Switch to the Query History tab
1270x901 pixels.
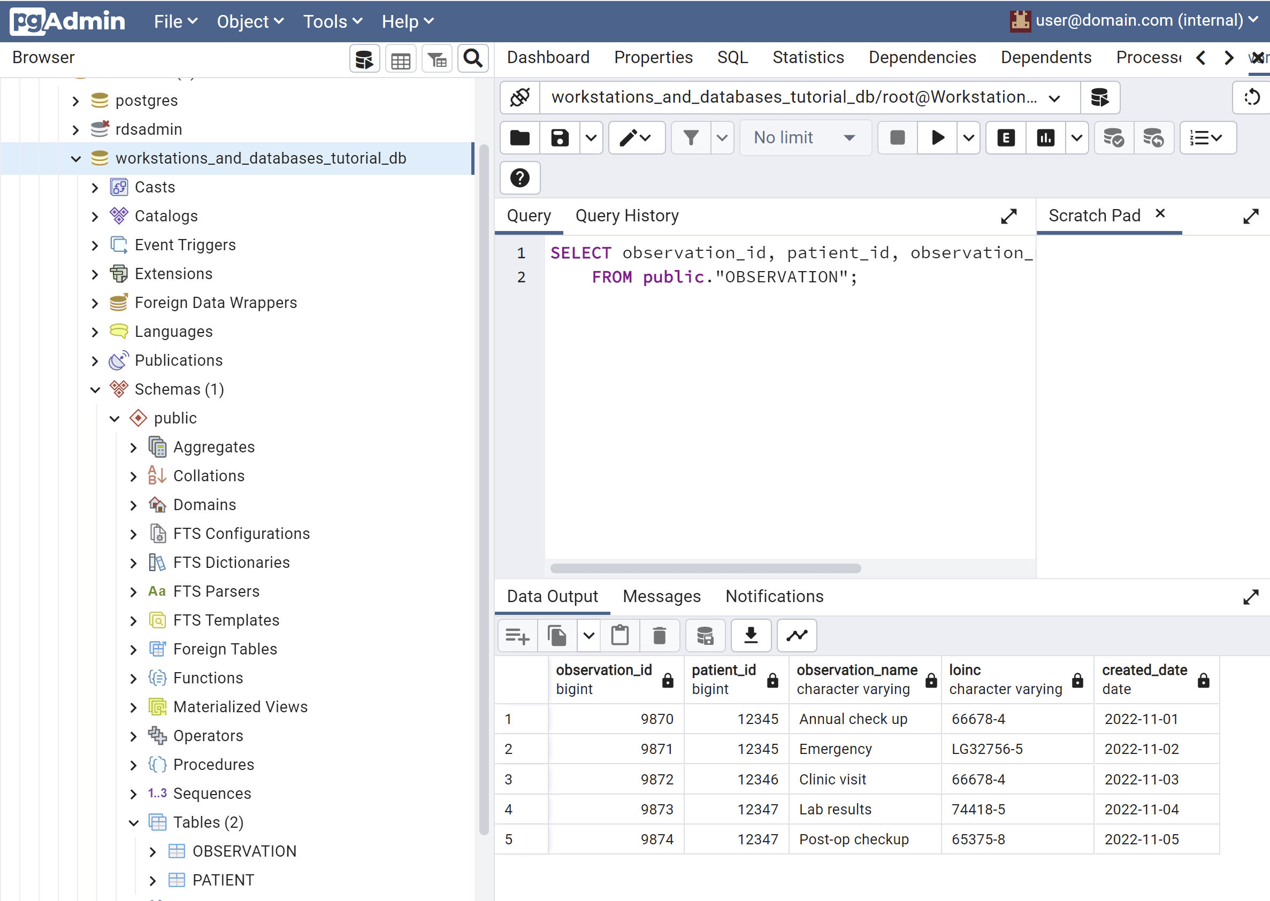point(626,215)
